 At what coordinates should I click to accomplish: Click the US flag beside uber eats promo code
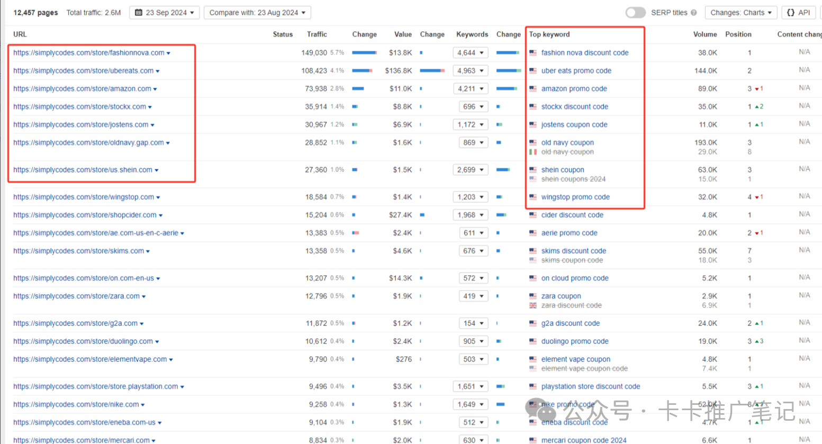coord(533,71)
